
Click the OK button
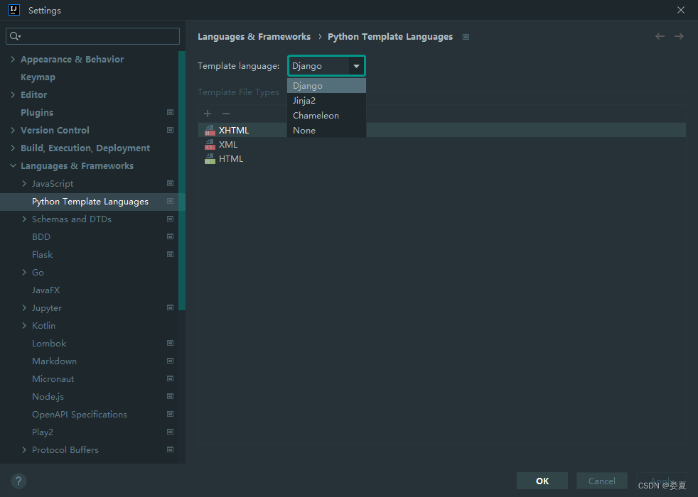point(542,481)
